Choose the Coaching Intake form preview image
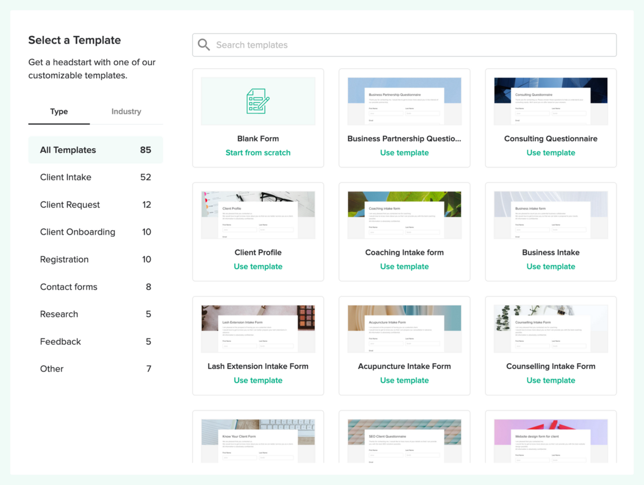 [404, 215]
